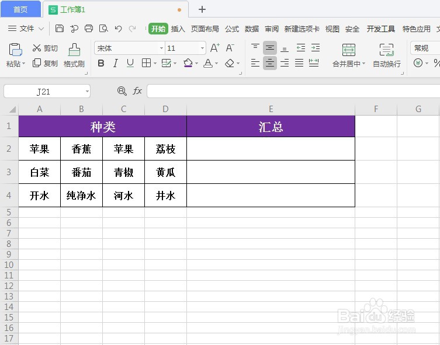The height and width of the screenshot is (345, 440).
Task: Click Merge and Center (合并居中) icon
Action: [x=349, y=50]
